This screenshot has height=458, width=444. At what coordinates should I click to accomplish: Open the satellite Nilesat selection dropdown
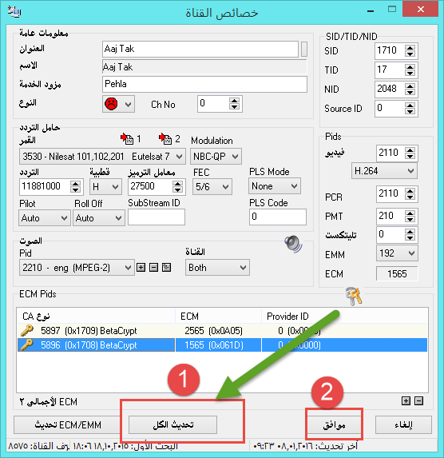pyautogui.click(x=102, y=157)
